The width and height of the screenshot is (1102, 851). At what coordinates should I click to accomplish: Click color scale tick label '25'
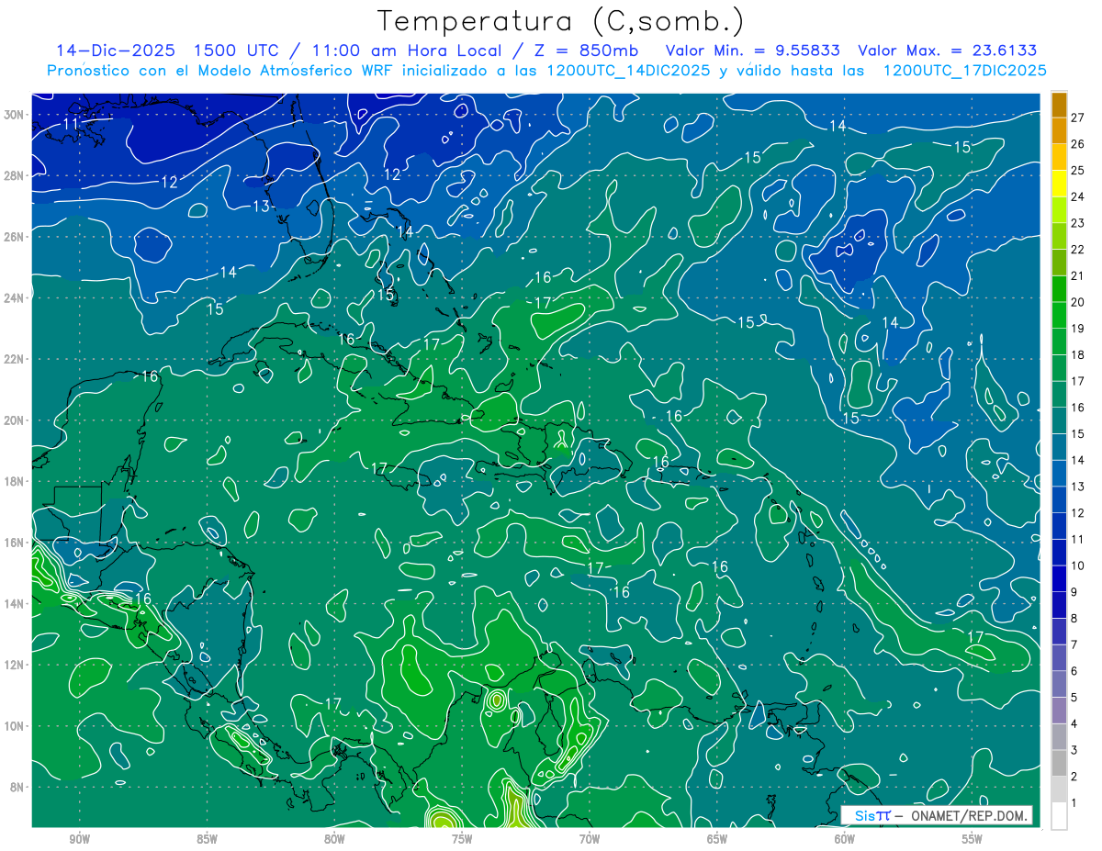pos(1077,170)
